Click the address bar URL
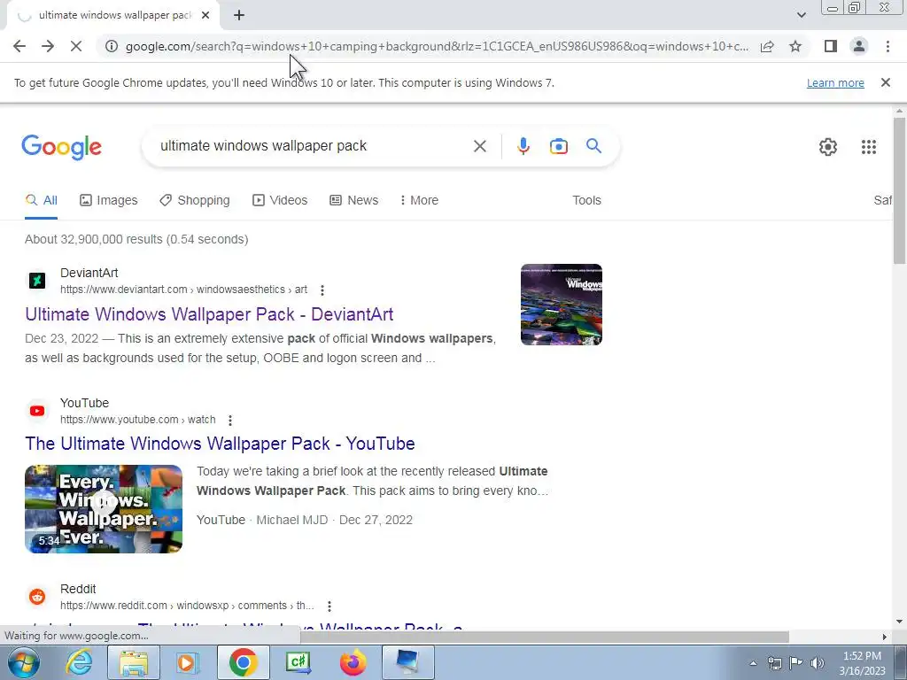The height and width of the screenshot is (680, 907). (x=437, y=46)
